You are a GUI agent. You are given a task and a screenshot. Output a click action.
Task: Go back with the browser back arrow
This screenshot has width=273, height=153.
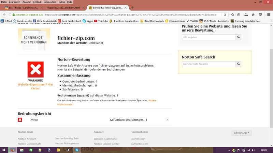point(4,15)
